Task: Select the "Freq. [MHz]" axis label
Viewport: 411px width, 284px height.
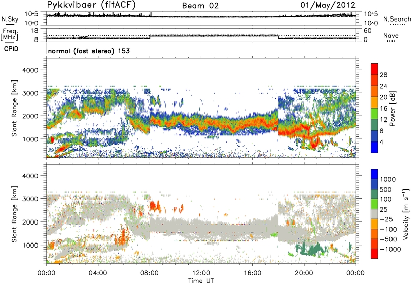Action: (x=9, y=35)
